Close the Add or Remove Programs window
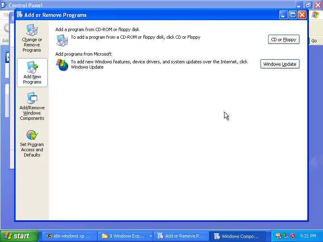 point(302,15)
